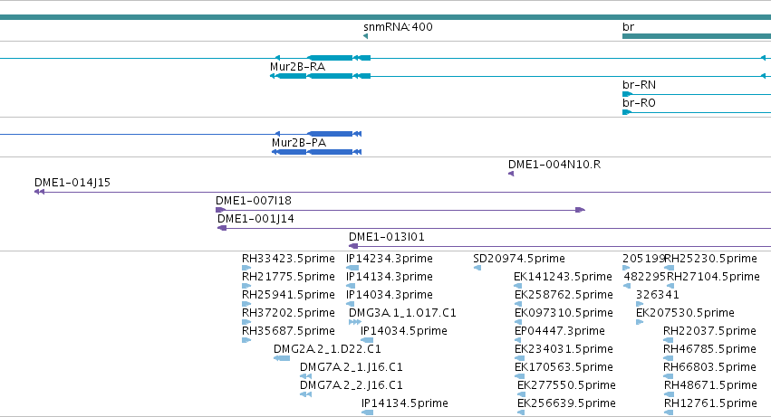Screen dimensions: 771x417
Task: Select the RH25230.5prime EST label
Action: click(710, 259)
